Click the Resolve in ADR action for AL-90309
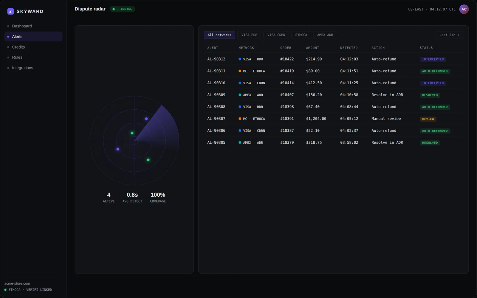Screen dimensions: 477x298 [x=387, y=95]
